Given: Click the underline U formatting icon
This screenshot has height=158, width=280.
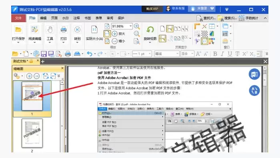Looking at the screenshot, I should [x=230, y=54].
